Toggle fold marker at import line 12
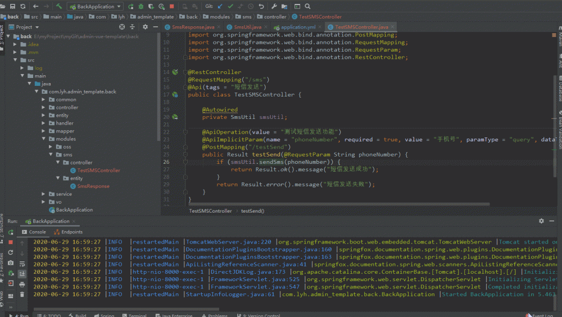Screen dimensions: 562x317 (185, 57)
